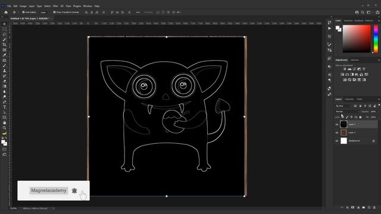Open the Layers panel options menu
Screen dimensions: 381x214
tap(379, 99)
